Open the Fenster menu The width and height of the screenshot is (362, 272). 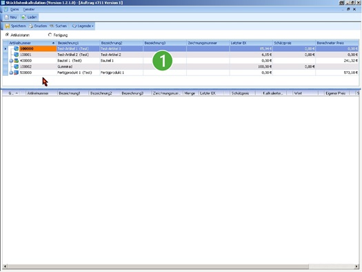(x=29, y=10)
